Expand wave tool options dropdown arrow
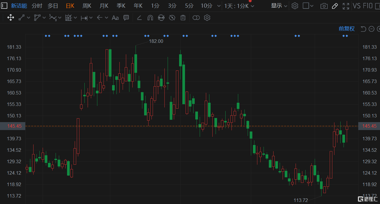Screen dimensions: 380x204 click(x=60, y=18)
